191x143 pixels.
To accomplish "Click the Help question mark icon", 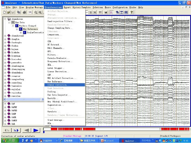I will point(132,12).
